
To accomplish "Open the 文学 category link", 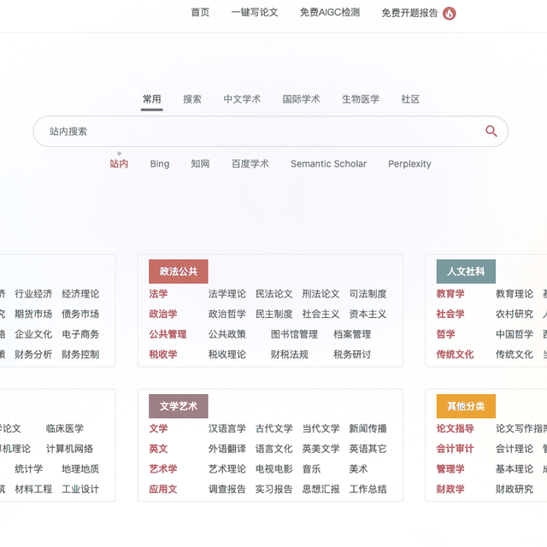I will tap(158, 428).
